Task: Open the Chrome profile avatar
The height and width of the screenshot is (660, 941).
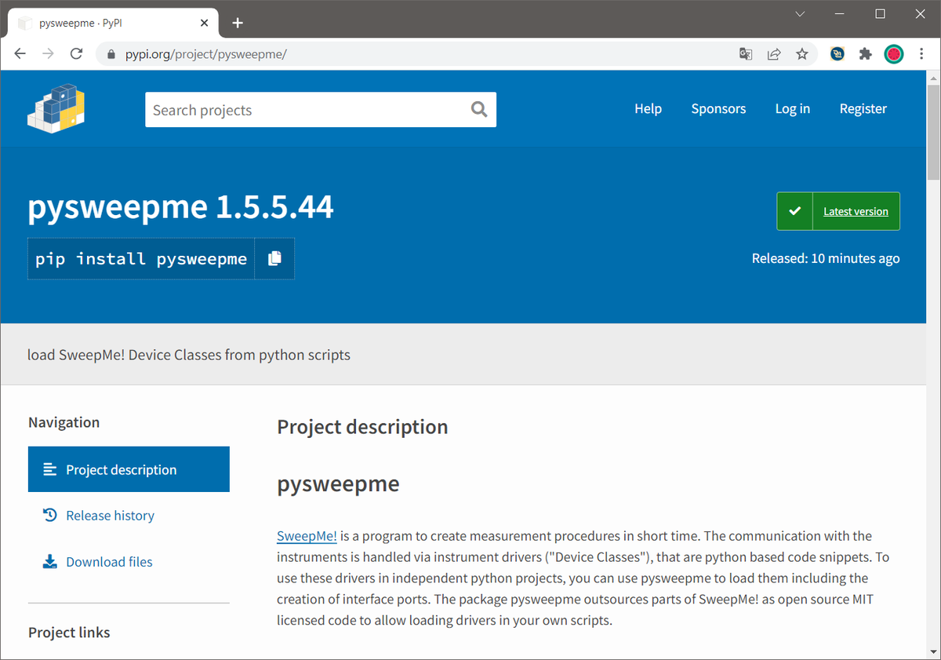Action: click(x=894, y=54)
